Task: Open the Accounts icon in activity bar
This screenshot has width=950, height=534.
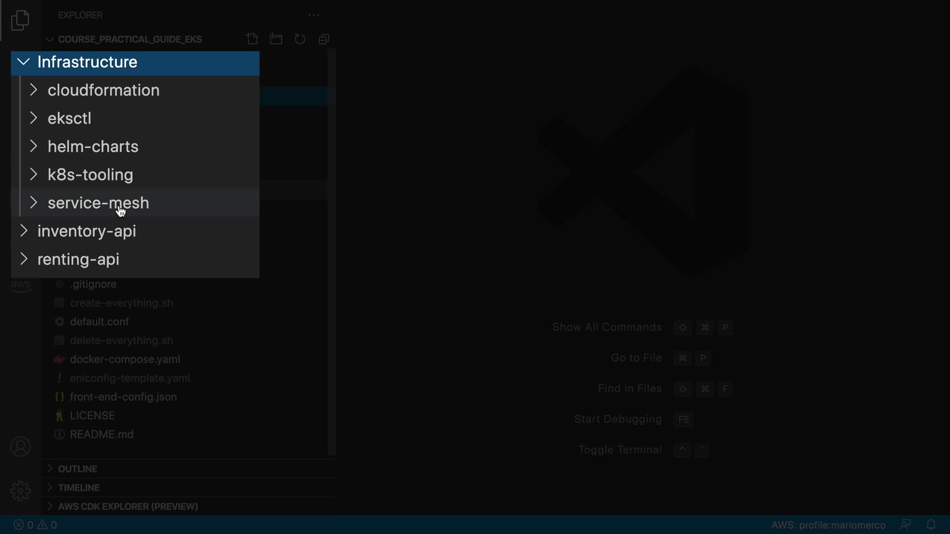Action: (20, 447)
